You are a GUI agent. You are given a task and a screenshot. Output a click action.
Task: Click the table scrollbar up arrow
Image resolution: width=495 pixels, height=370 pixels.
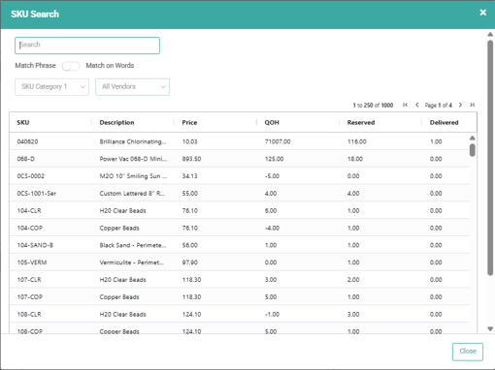coord(473,138)
